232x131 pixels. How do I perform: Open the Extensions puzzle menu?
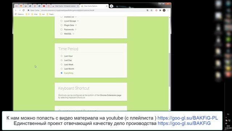tap(160, 10)
